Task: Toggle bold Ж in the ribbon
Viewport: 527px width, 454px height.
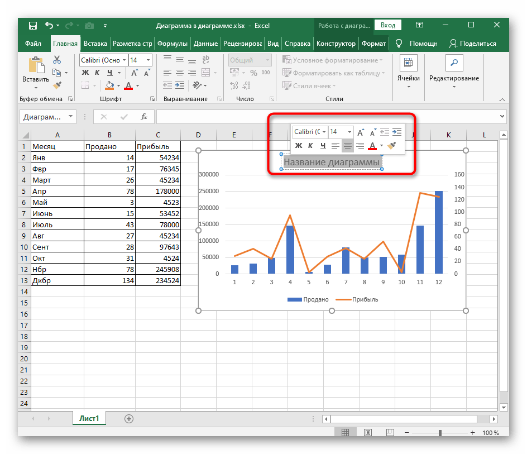Action: [85, 73]
